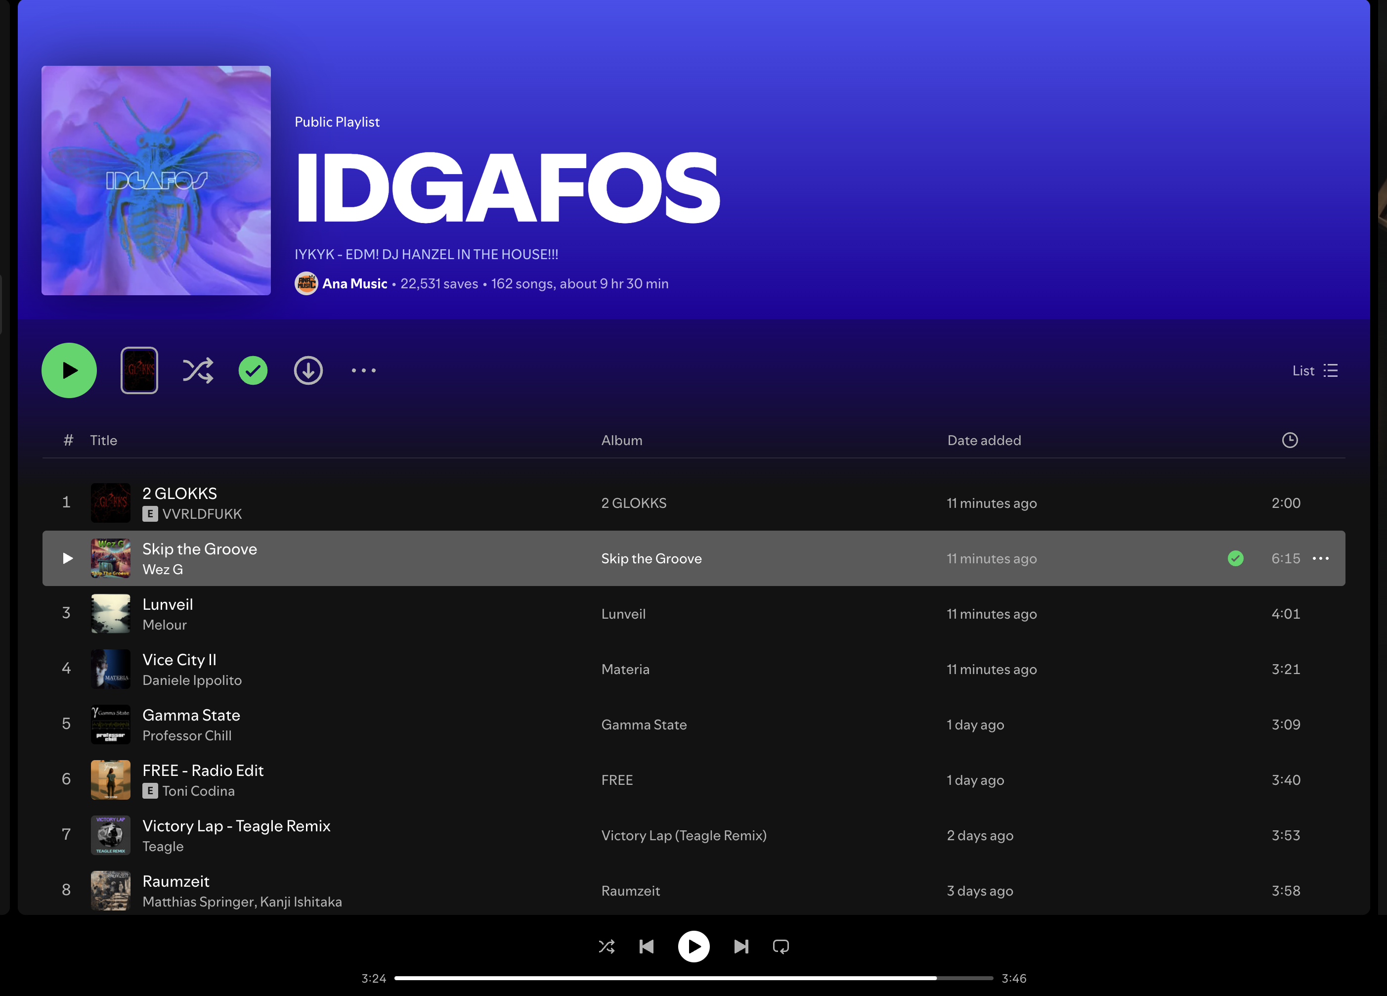Open Skip the Groove row three-dot menu
1387x996 pixels.
(1320, 558)
